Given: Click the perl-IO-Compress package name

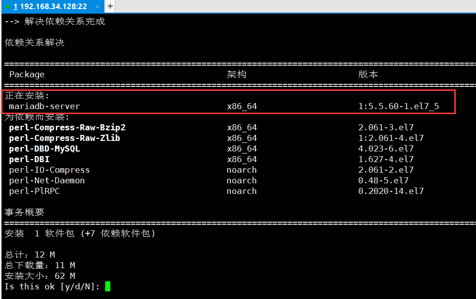Looking at the screenshot, I should 49,170.
